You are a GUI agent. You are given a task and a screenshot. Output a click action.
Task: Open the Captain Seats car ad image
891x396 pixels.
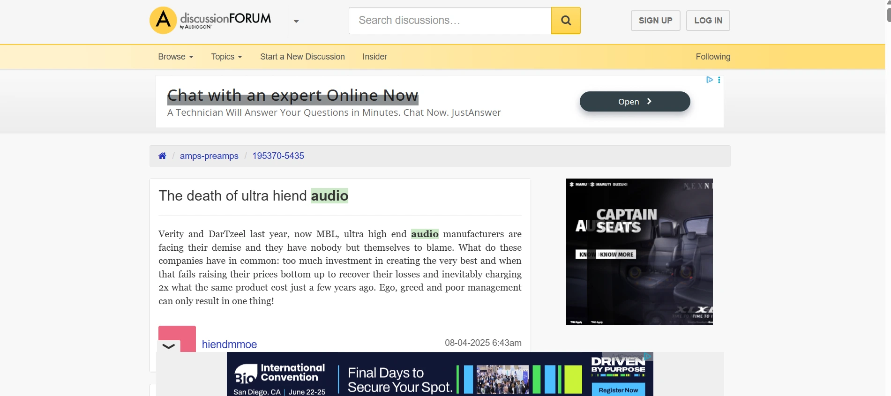pyautogui.click(x=639, y=252)
